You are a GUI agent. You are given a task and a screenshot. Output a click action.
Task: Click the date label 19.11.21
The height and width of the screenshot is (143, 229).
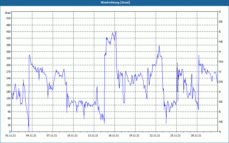(x=134, y=136)
